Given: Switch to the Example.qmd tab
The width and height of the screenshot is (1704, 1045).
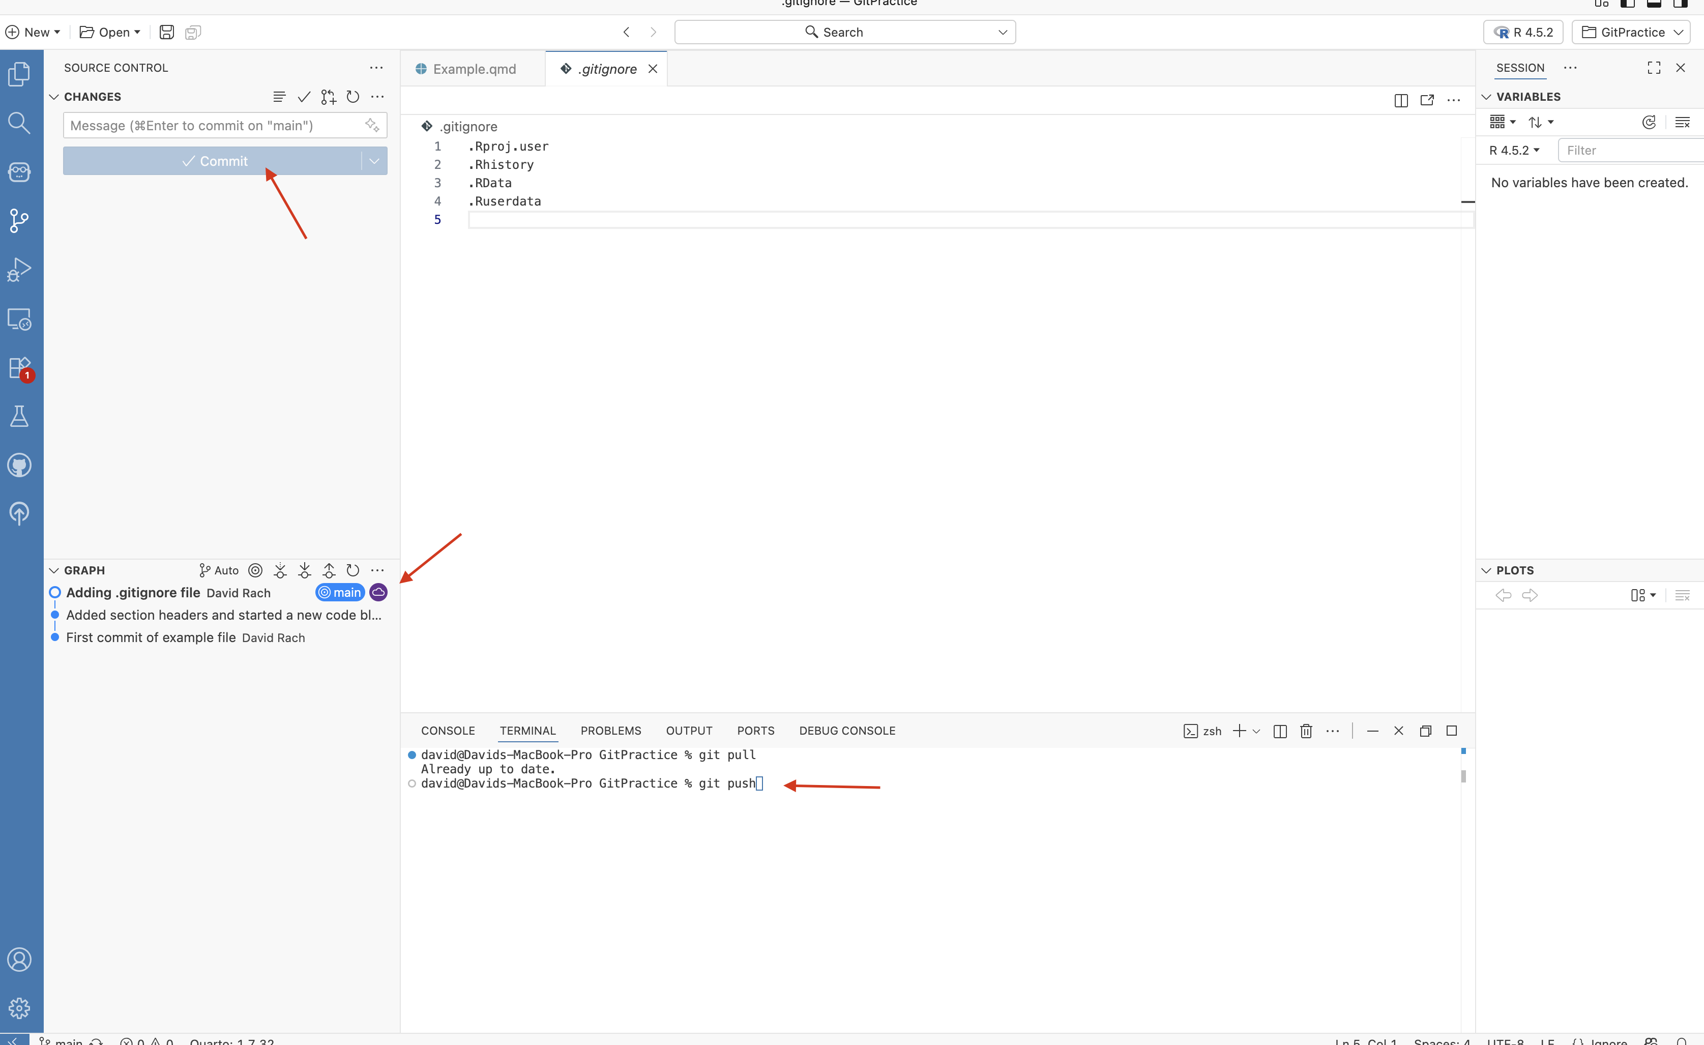Looking at the screenshot, I should (474, 69).
